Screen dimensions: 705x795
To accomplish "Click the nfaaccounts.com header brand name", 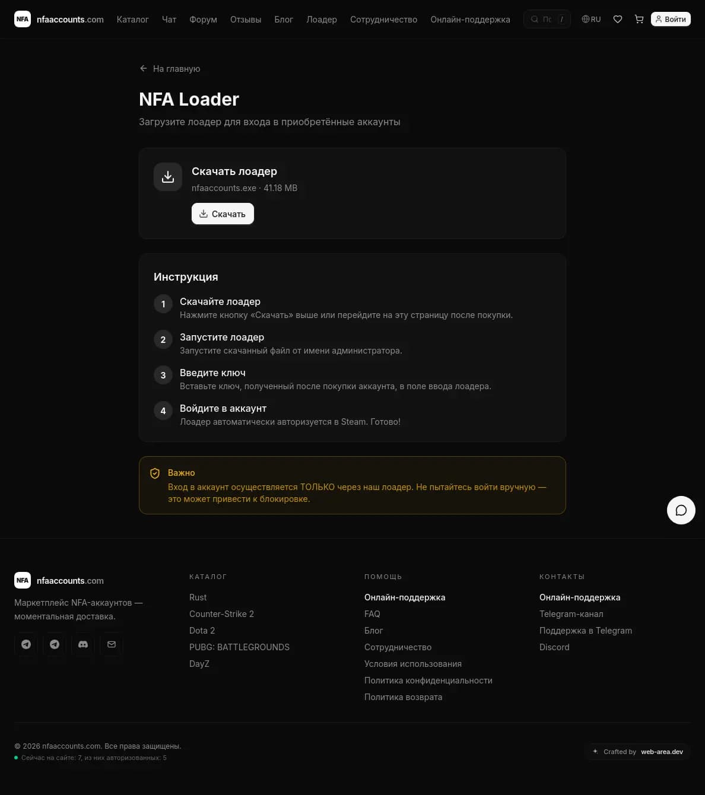I will (x=70, y=20).
